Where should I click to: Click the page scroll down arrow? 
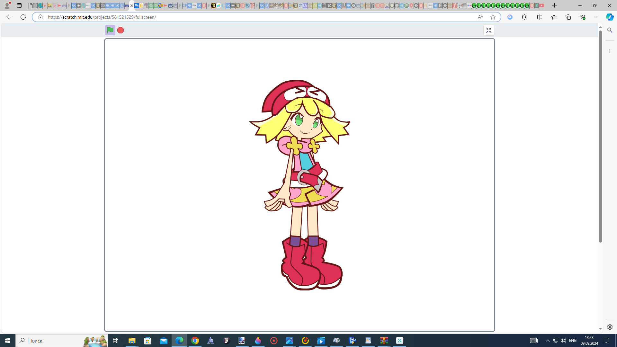point(600,329)
